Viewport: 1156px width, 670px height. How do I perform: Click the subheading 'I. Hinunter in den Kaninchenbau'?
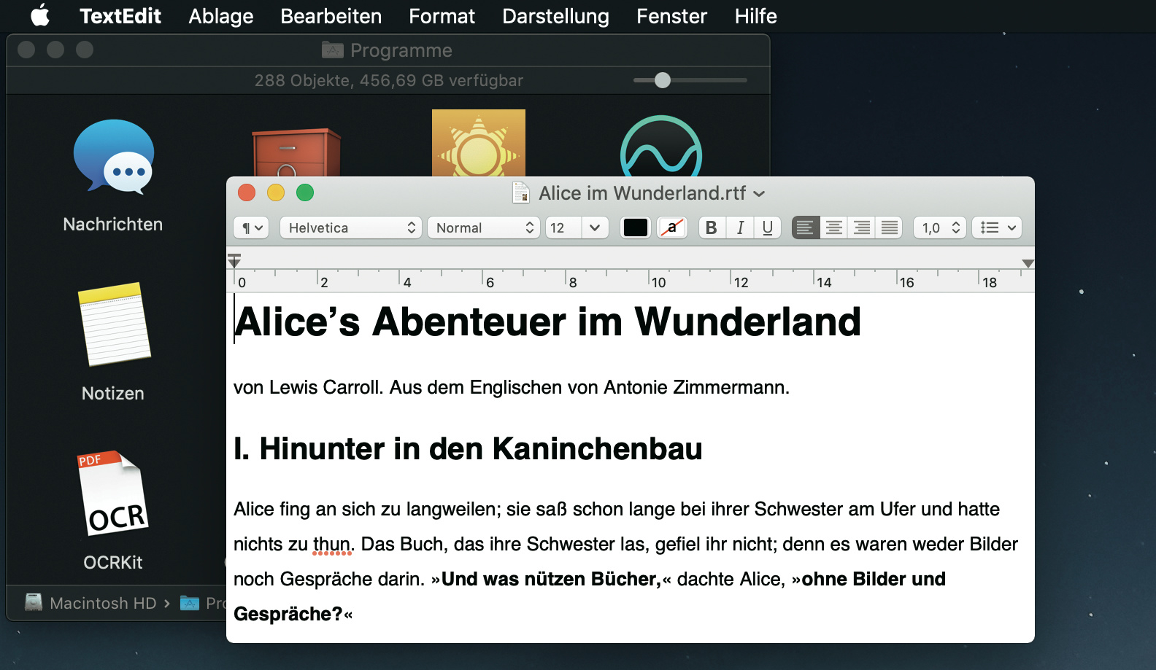(468, 449)
